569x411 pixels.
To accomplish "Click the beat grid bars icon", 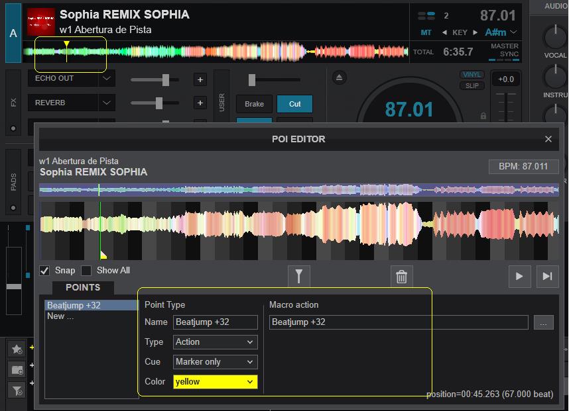I will point(426,16).
